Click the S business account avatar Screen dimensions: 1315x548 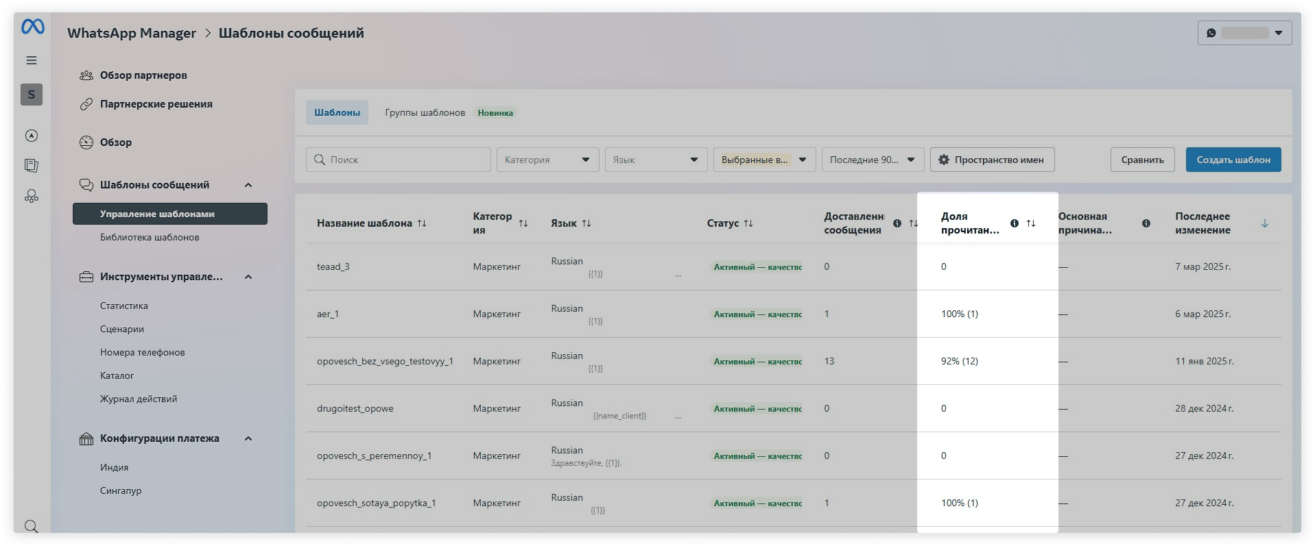[x=32, y=95]
